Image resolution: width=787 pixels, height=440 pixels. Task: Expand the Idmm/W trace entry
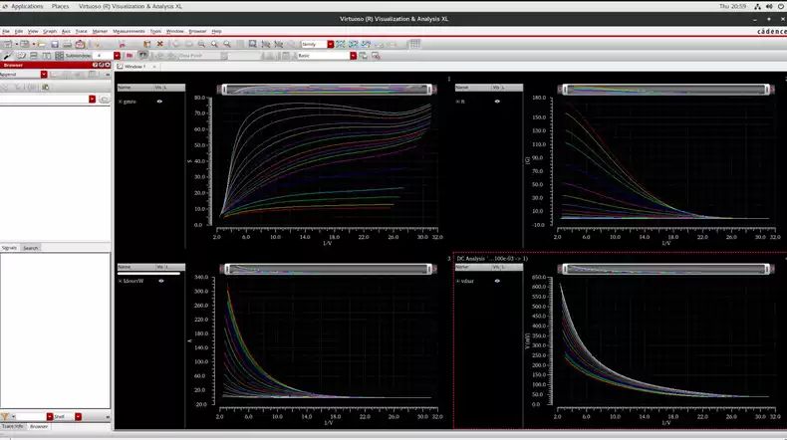coord(121,281)
